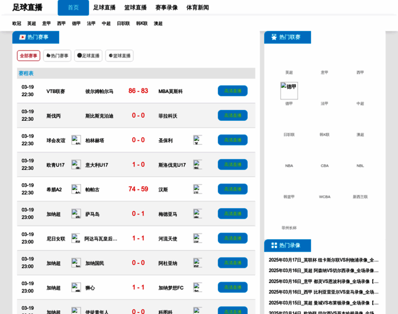Click the 足球直播 site logo

pos(27,8)
